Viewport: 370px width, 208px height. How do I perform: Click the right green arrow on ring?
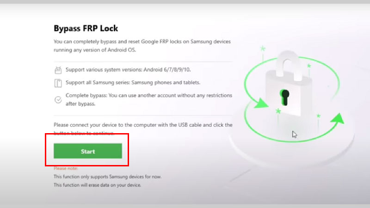click(338, 118)
